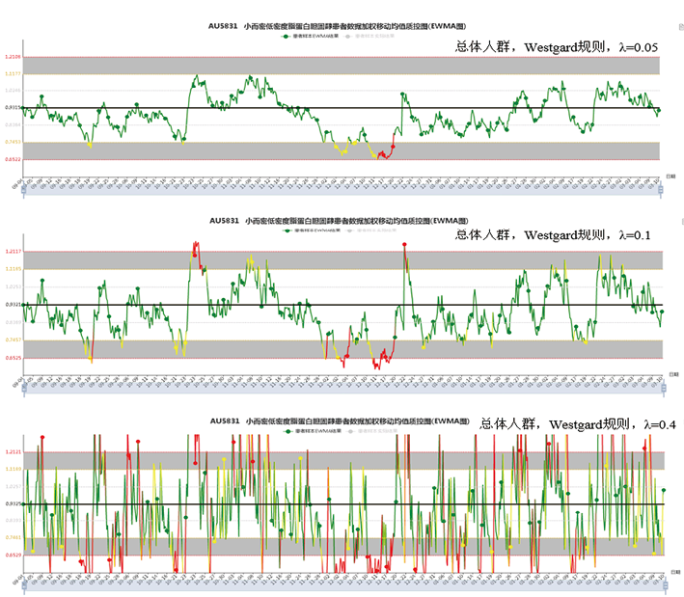
Task: Click the date zoom track under λ=0.05 chart
Action: click(x=342, y=191)
